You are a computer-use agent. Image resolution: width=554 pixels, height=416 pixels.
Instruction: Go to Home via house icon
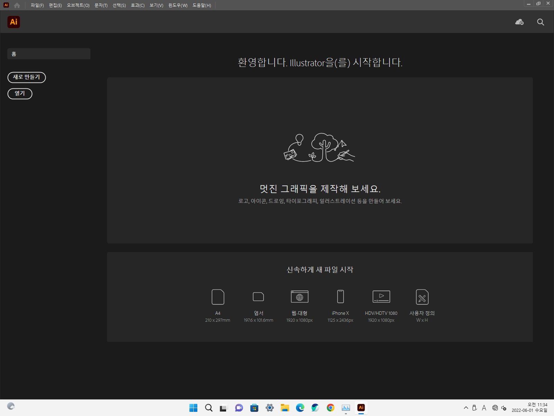[17, 5]
